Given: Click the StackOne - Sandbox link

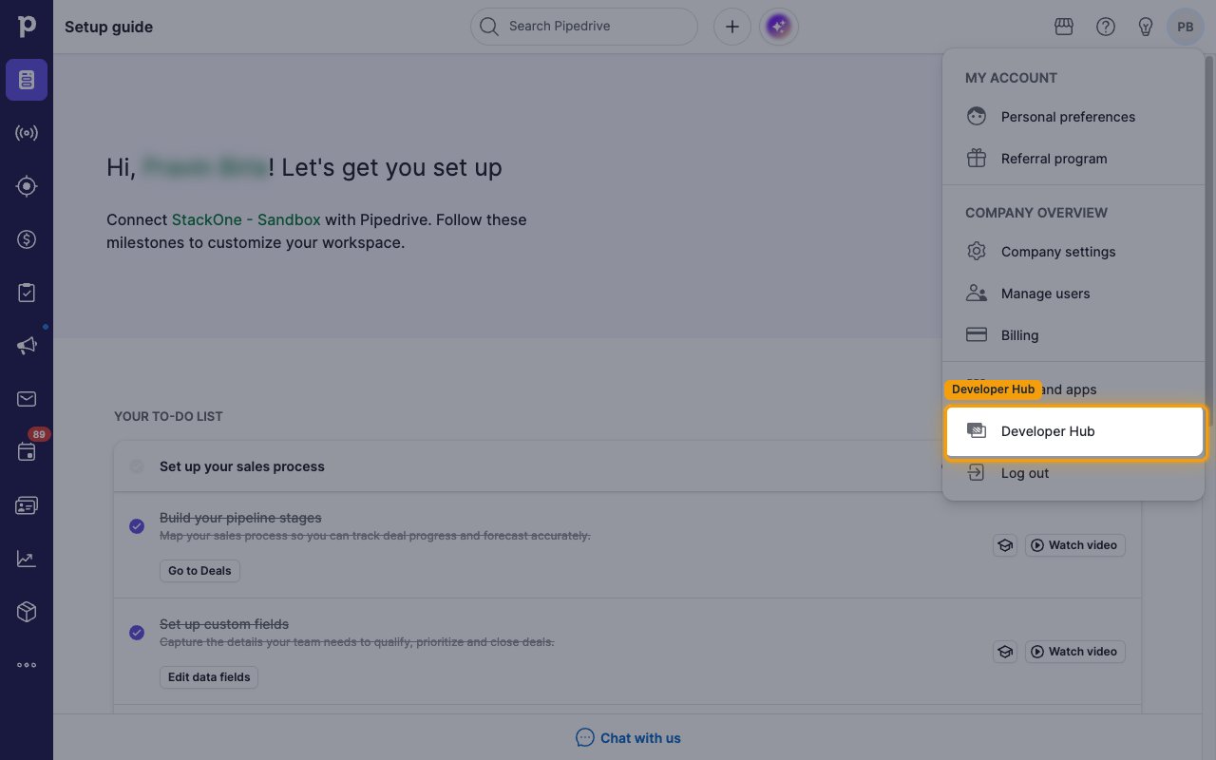Looking at the screenshot, I should 246,219.
